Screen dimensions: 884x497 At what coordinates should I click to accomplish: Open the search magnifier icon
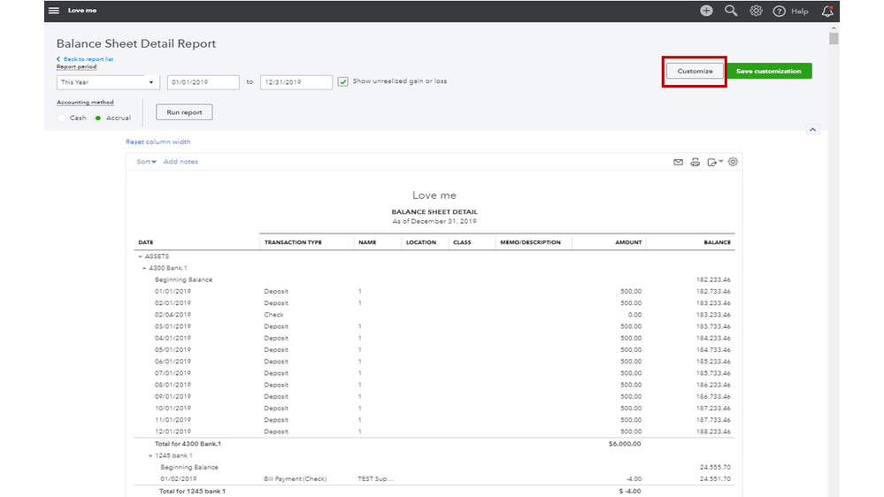coord(731,11)
